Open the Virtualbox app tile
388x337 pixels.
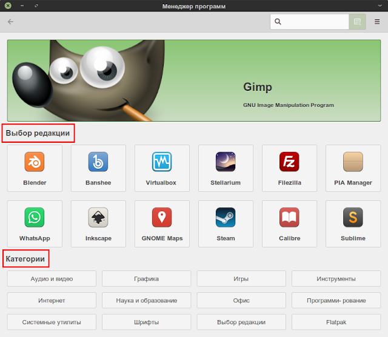coord(162,168)
